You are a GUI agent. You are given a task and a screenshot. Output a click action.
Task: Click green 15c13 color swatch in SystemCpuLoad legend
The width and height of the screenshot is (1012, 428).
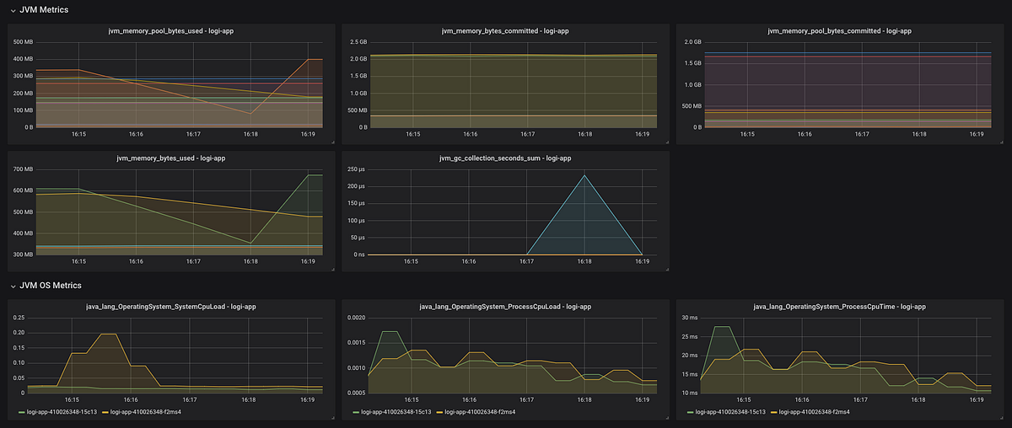pos(21,412)
